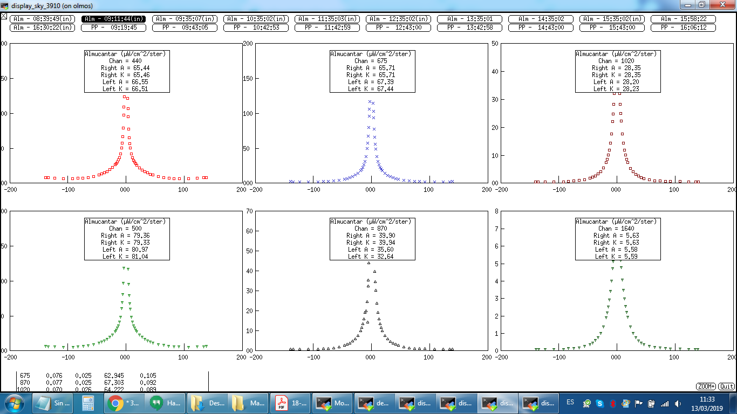Viewport: 737px width, 414px height.
Task: Open the Bluetooth tray icon
Action: (613, 403)
